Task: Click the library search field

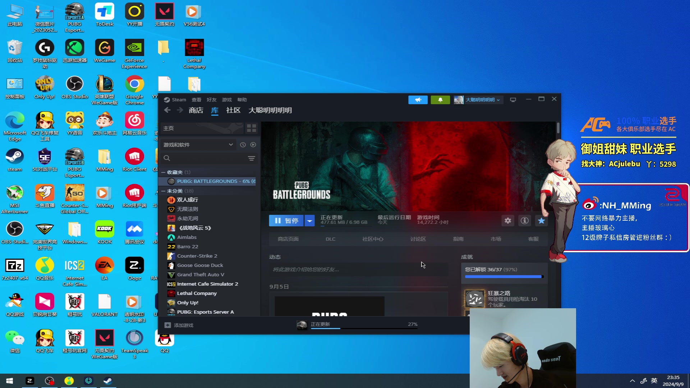Action: (205, 158)
